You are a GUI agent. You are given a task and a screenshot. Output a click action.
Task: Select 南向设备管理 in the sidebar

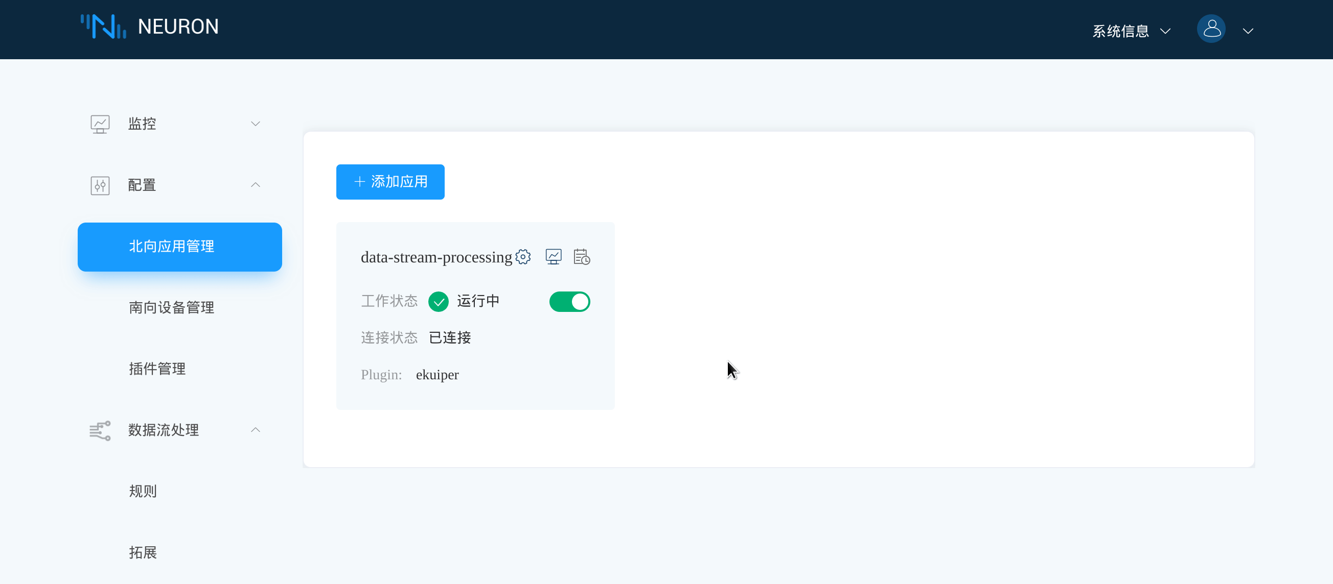(171, 307)
